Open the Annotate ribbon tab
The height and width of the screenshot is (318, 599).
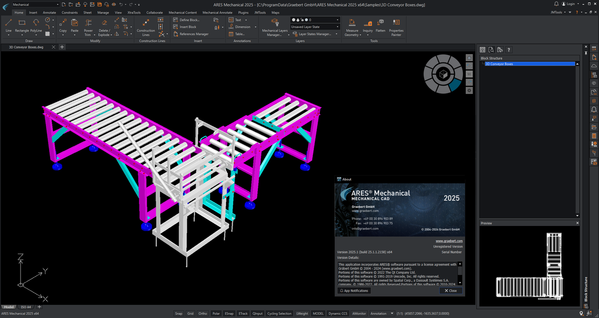pos(49,13)
